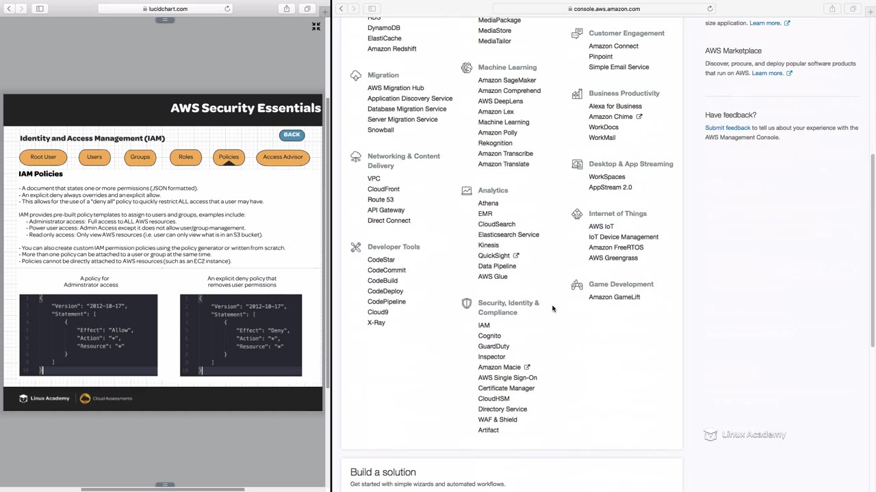Viewport: 876px width, 492px height.
Task: Open the WorkSpaces service link
Action: (607, 177)
